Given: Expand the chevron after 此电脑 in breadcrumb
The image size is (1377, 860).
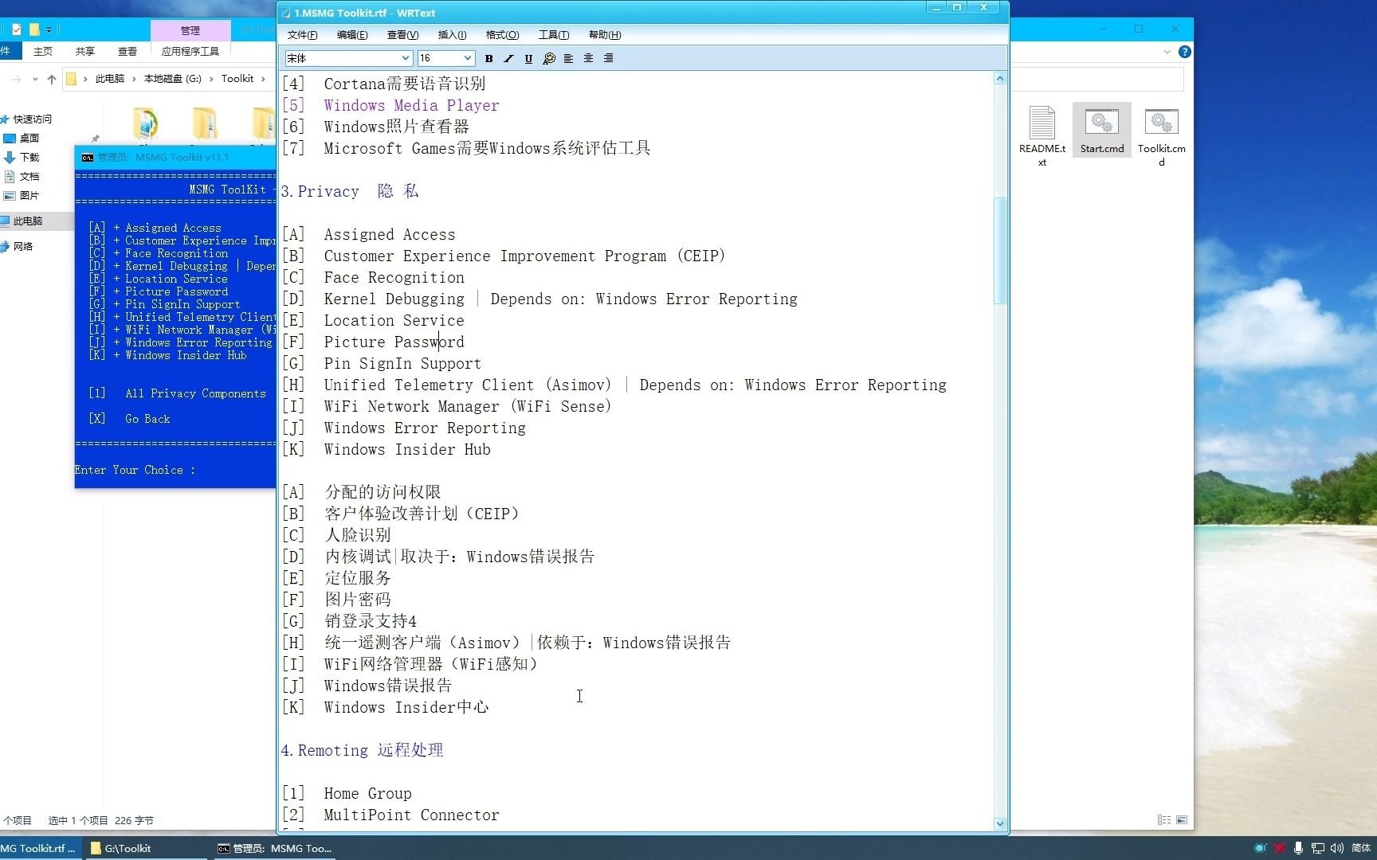Looking at the screenshot, I should (x=134, y=79).
